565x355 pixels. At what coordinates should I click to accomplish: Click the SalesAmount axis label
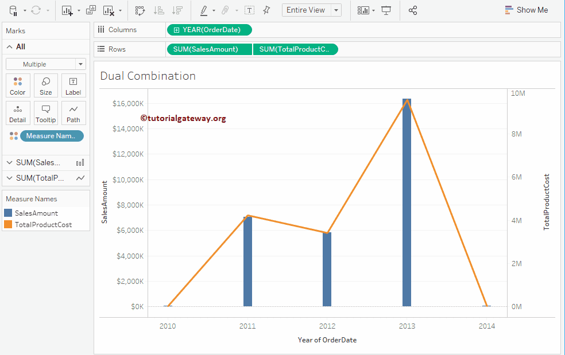(105, 202)
